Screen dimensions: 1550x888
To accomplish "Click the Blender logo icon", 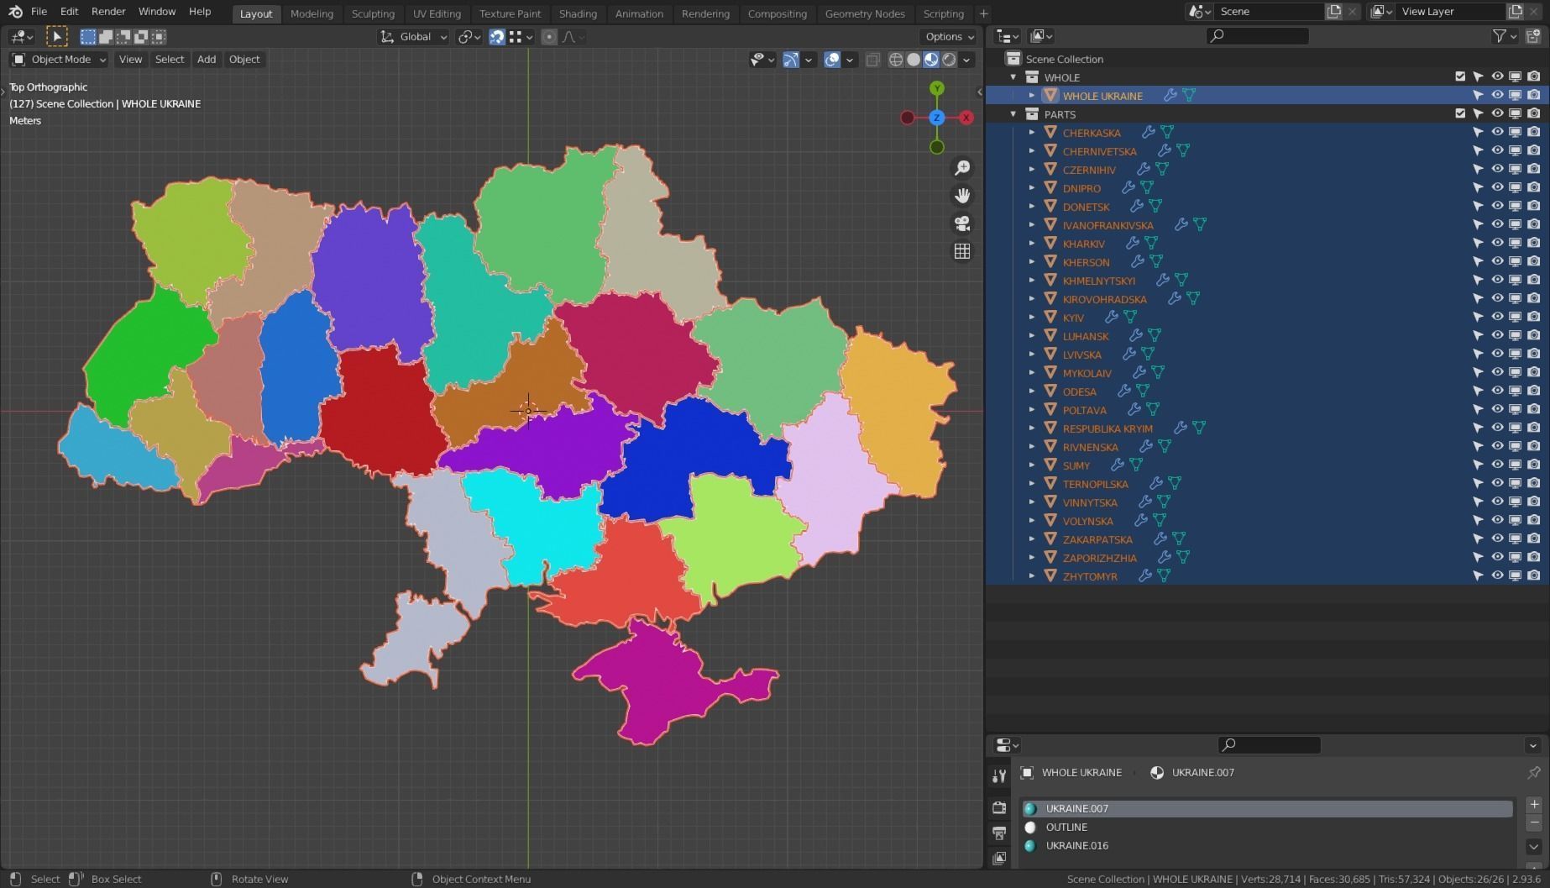I will point(15,12).
